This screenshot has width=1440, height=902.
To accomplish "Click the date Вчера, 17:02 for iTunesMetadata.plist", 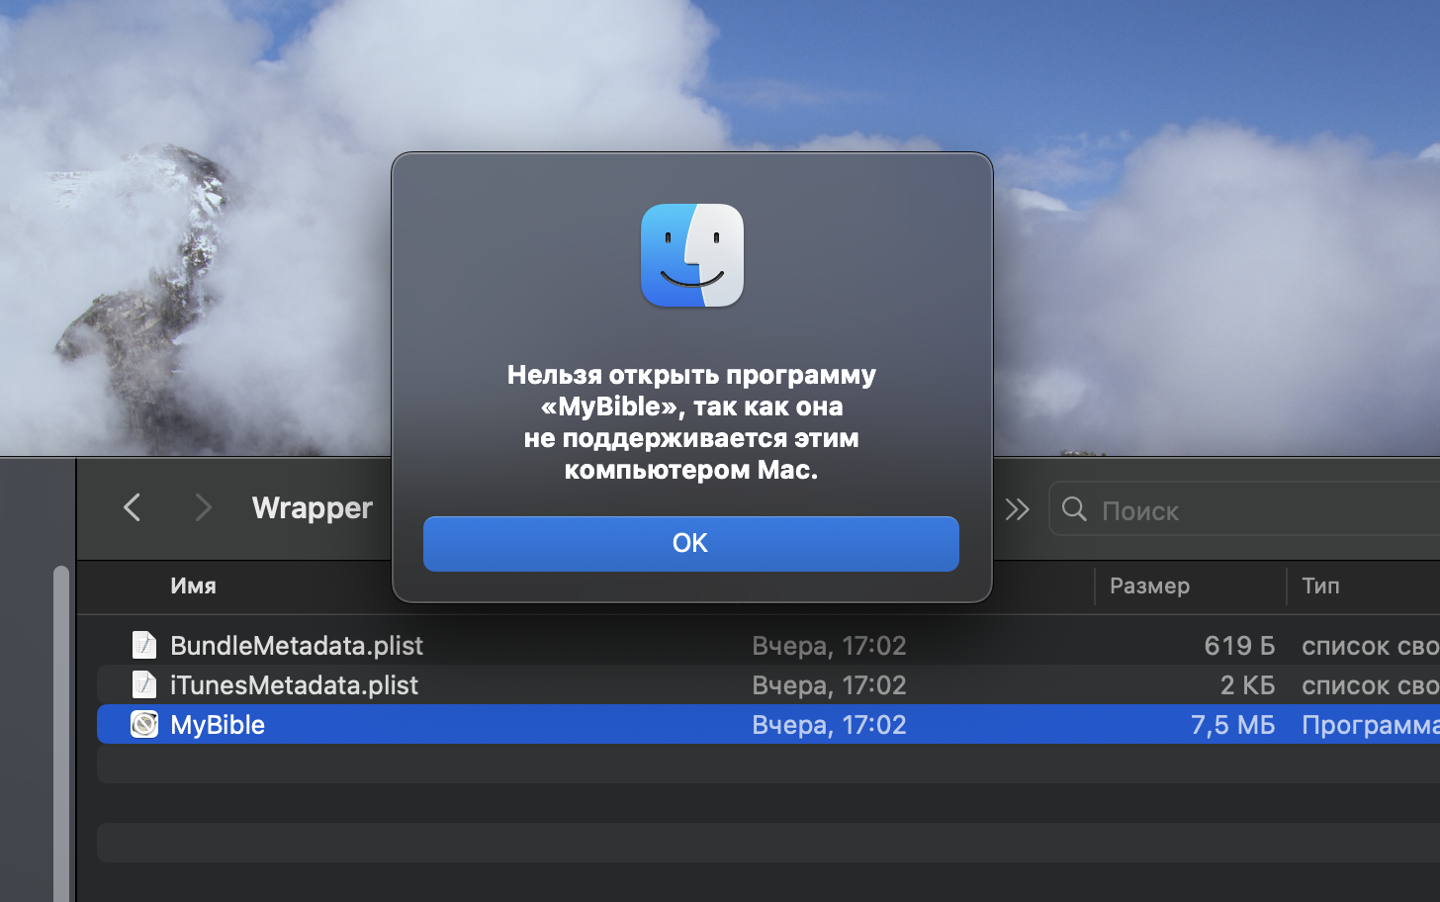I will [x=829, y=685].
